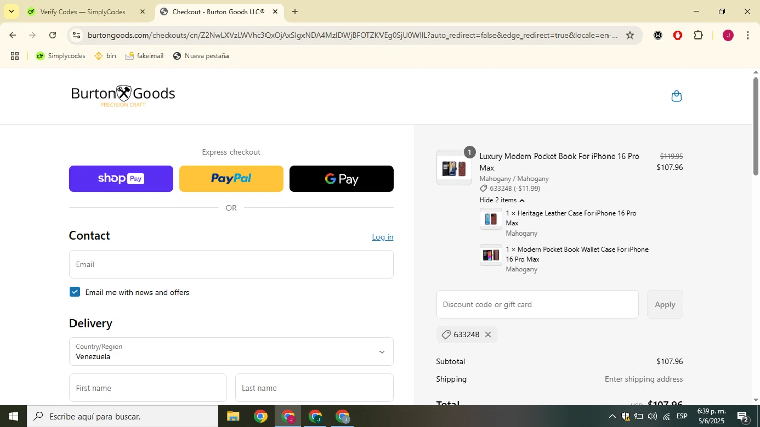Viewport: 760px width, 427px height.
Task: Open a new browser tab
Action: 295,12
